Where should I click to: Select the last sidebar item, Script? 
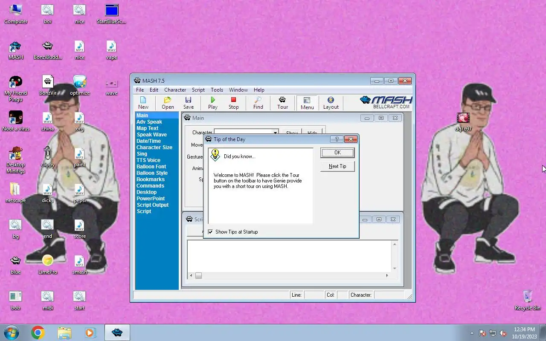coord(144,211)
